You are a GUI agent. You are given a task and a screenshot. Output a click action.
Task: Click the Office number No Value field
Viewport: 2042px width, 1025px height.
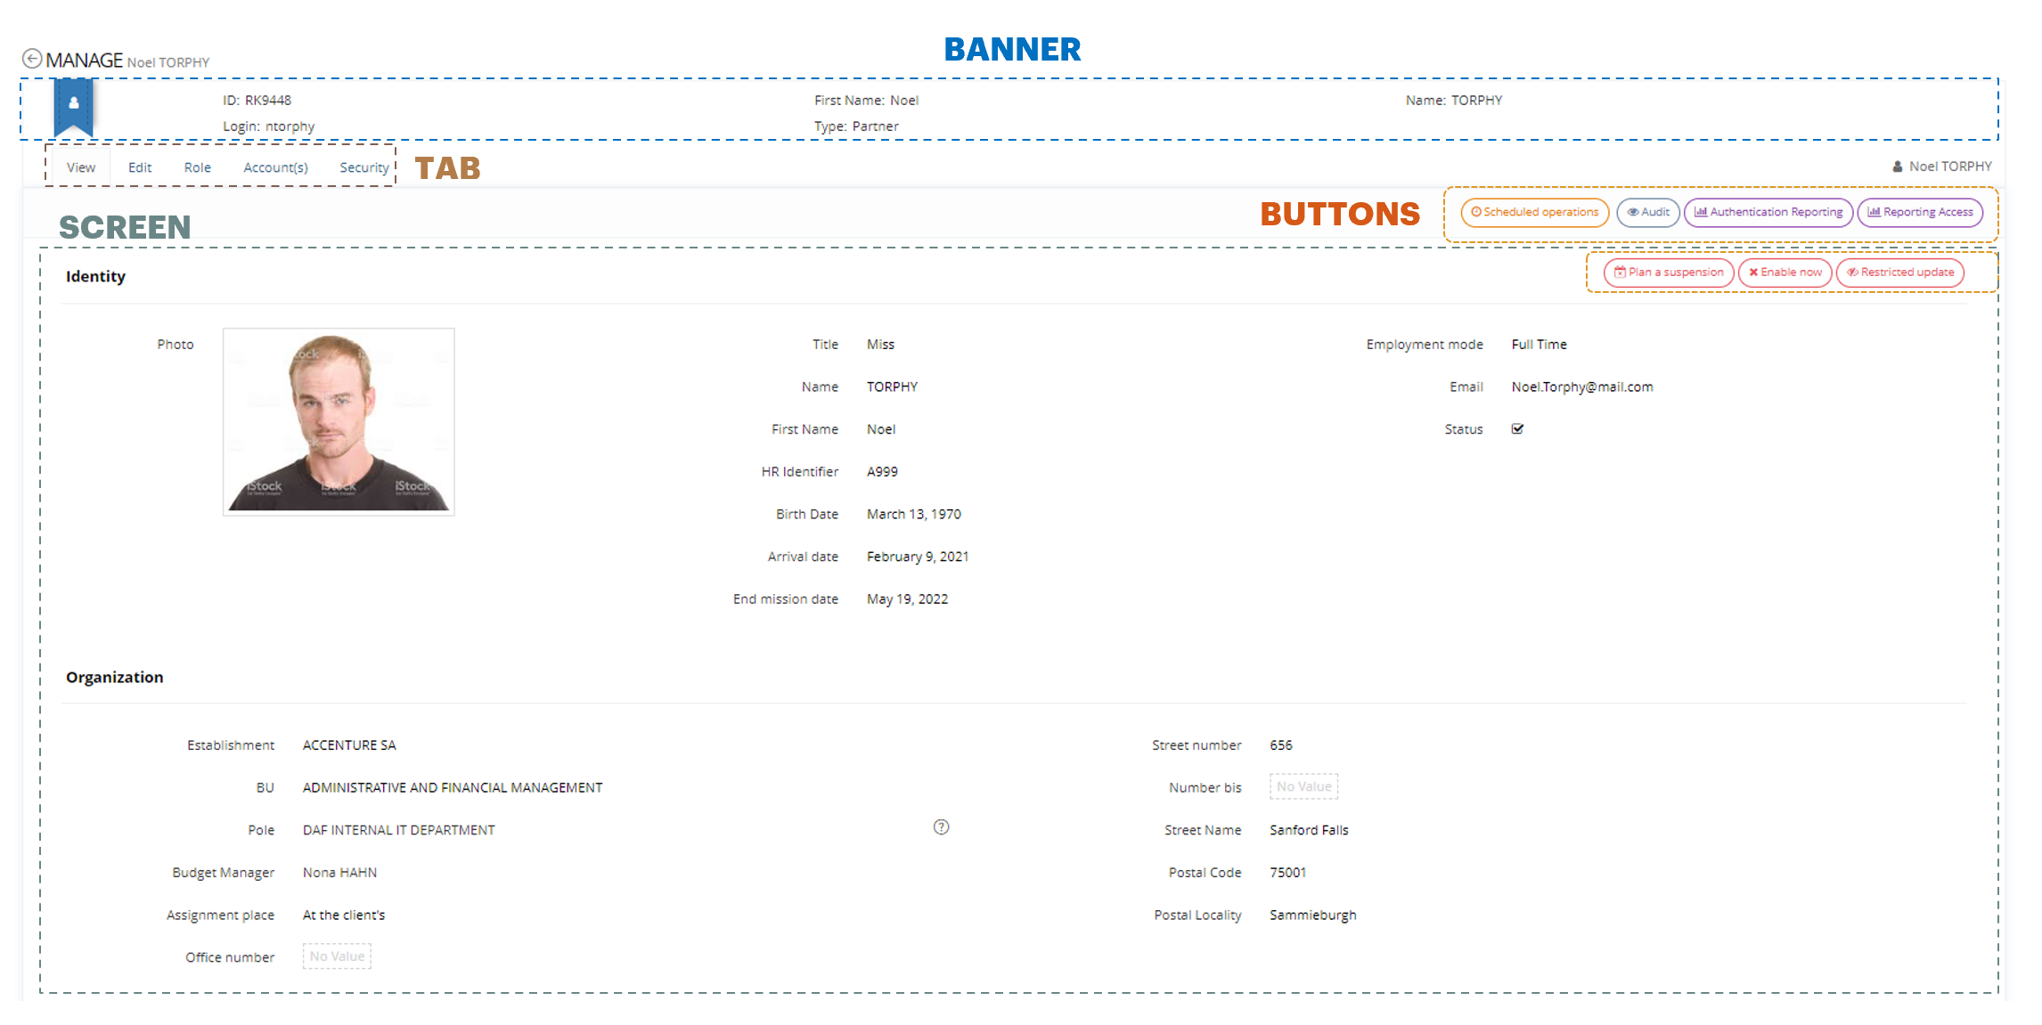pyautogui.click(x=336, y=956)
